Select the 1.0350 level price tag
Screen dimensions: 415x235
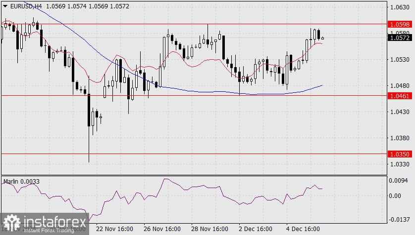tap(400, 154)
